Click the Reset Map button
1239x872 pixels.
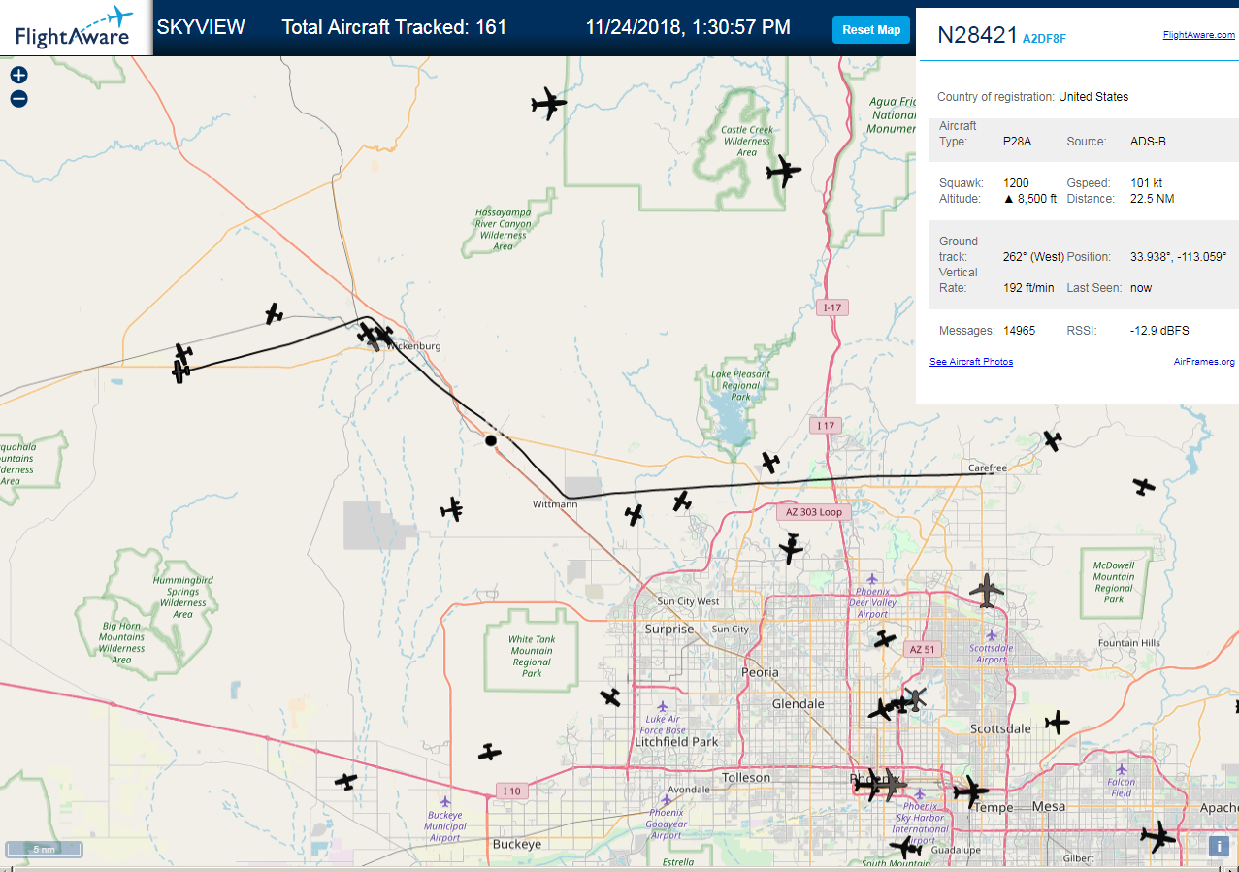click(x=871, y=30)
